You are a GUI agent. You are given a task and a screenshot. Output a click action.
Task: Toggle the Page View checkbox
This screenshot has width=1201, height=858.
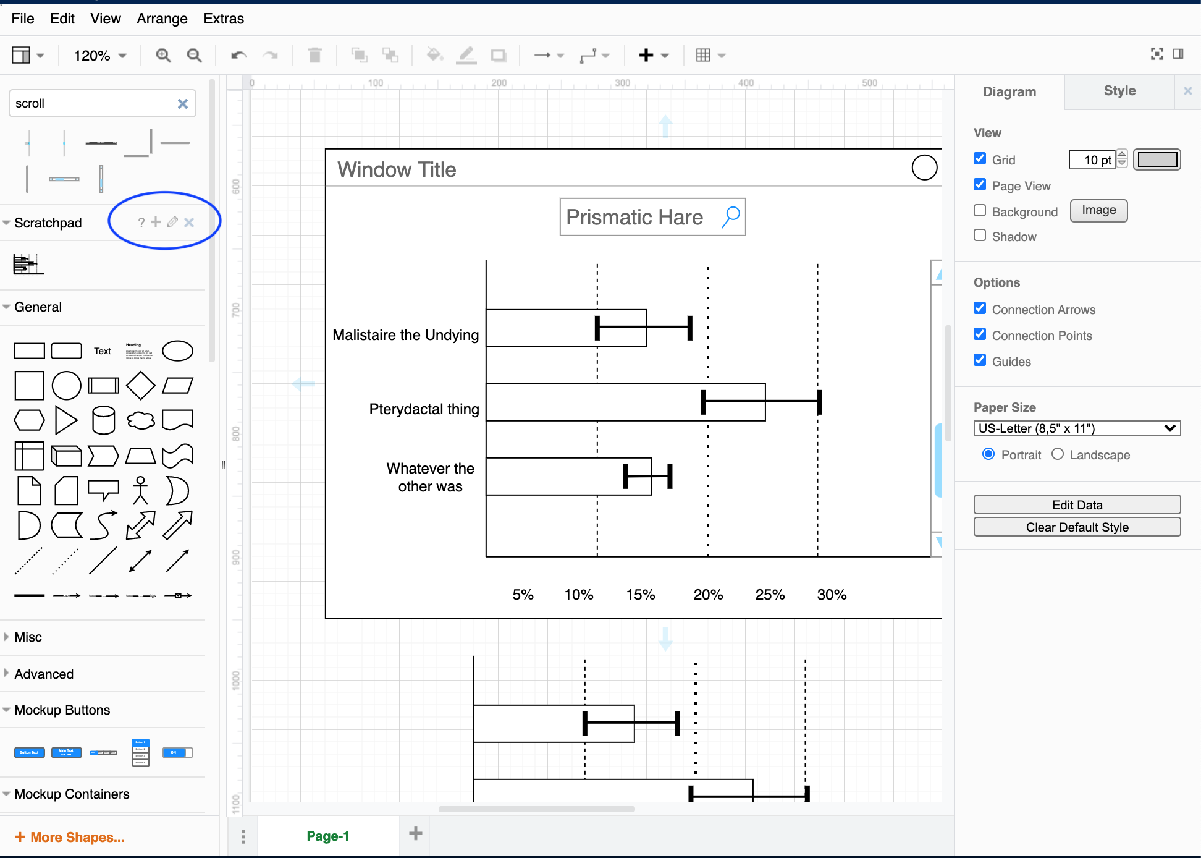point(980,185)
